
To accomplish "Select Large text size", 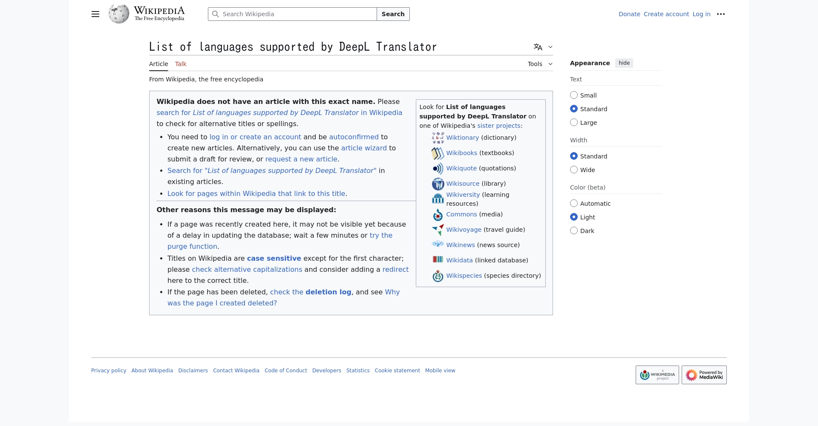I will tap(574, 123).
